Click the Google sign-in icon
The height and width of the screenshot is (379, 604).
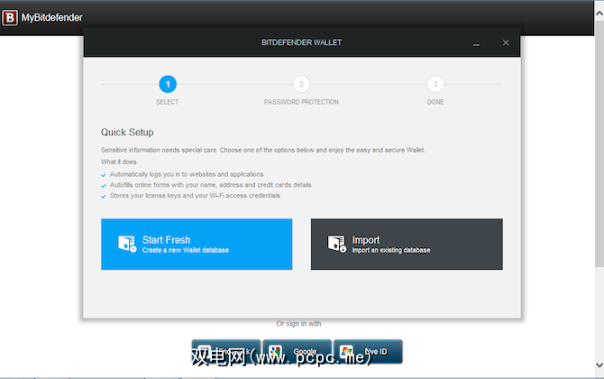[275, 352]
